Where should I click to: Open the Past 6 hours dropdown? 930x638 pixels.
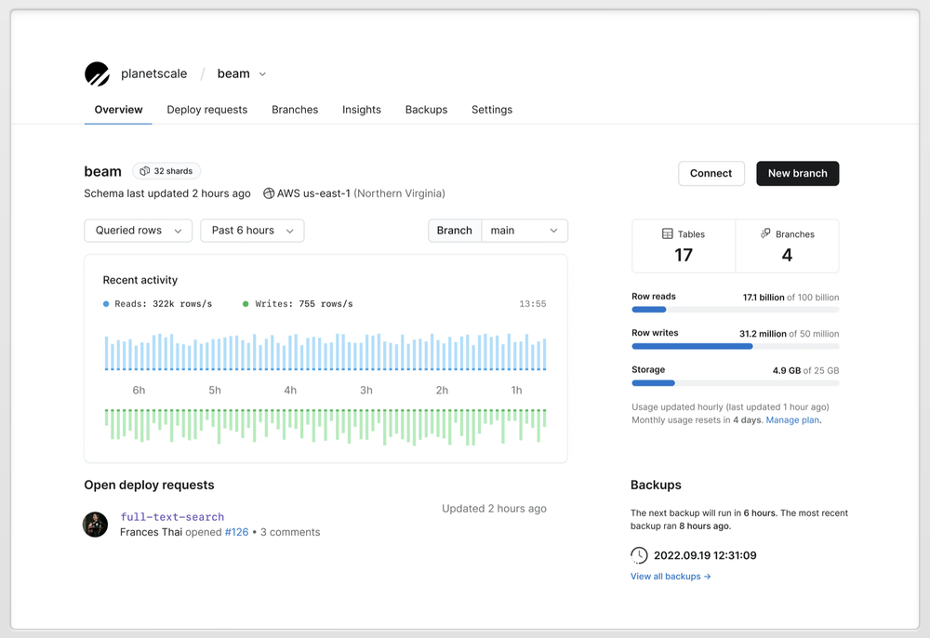(252, 231)
